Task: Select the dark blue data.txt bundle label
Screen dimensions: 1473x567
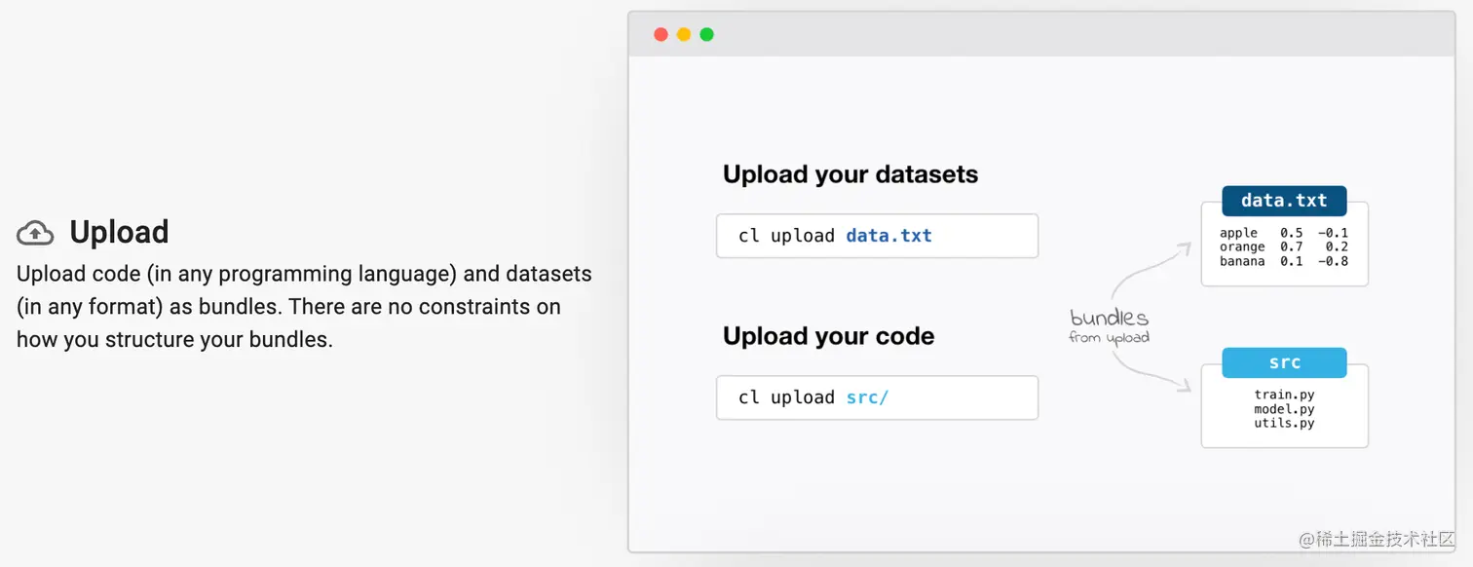Action: [x=1284, y=201]
